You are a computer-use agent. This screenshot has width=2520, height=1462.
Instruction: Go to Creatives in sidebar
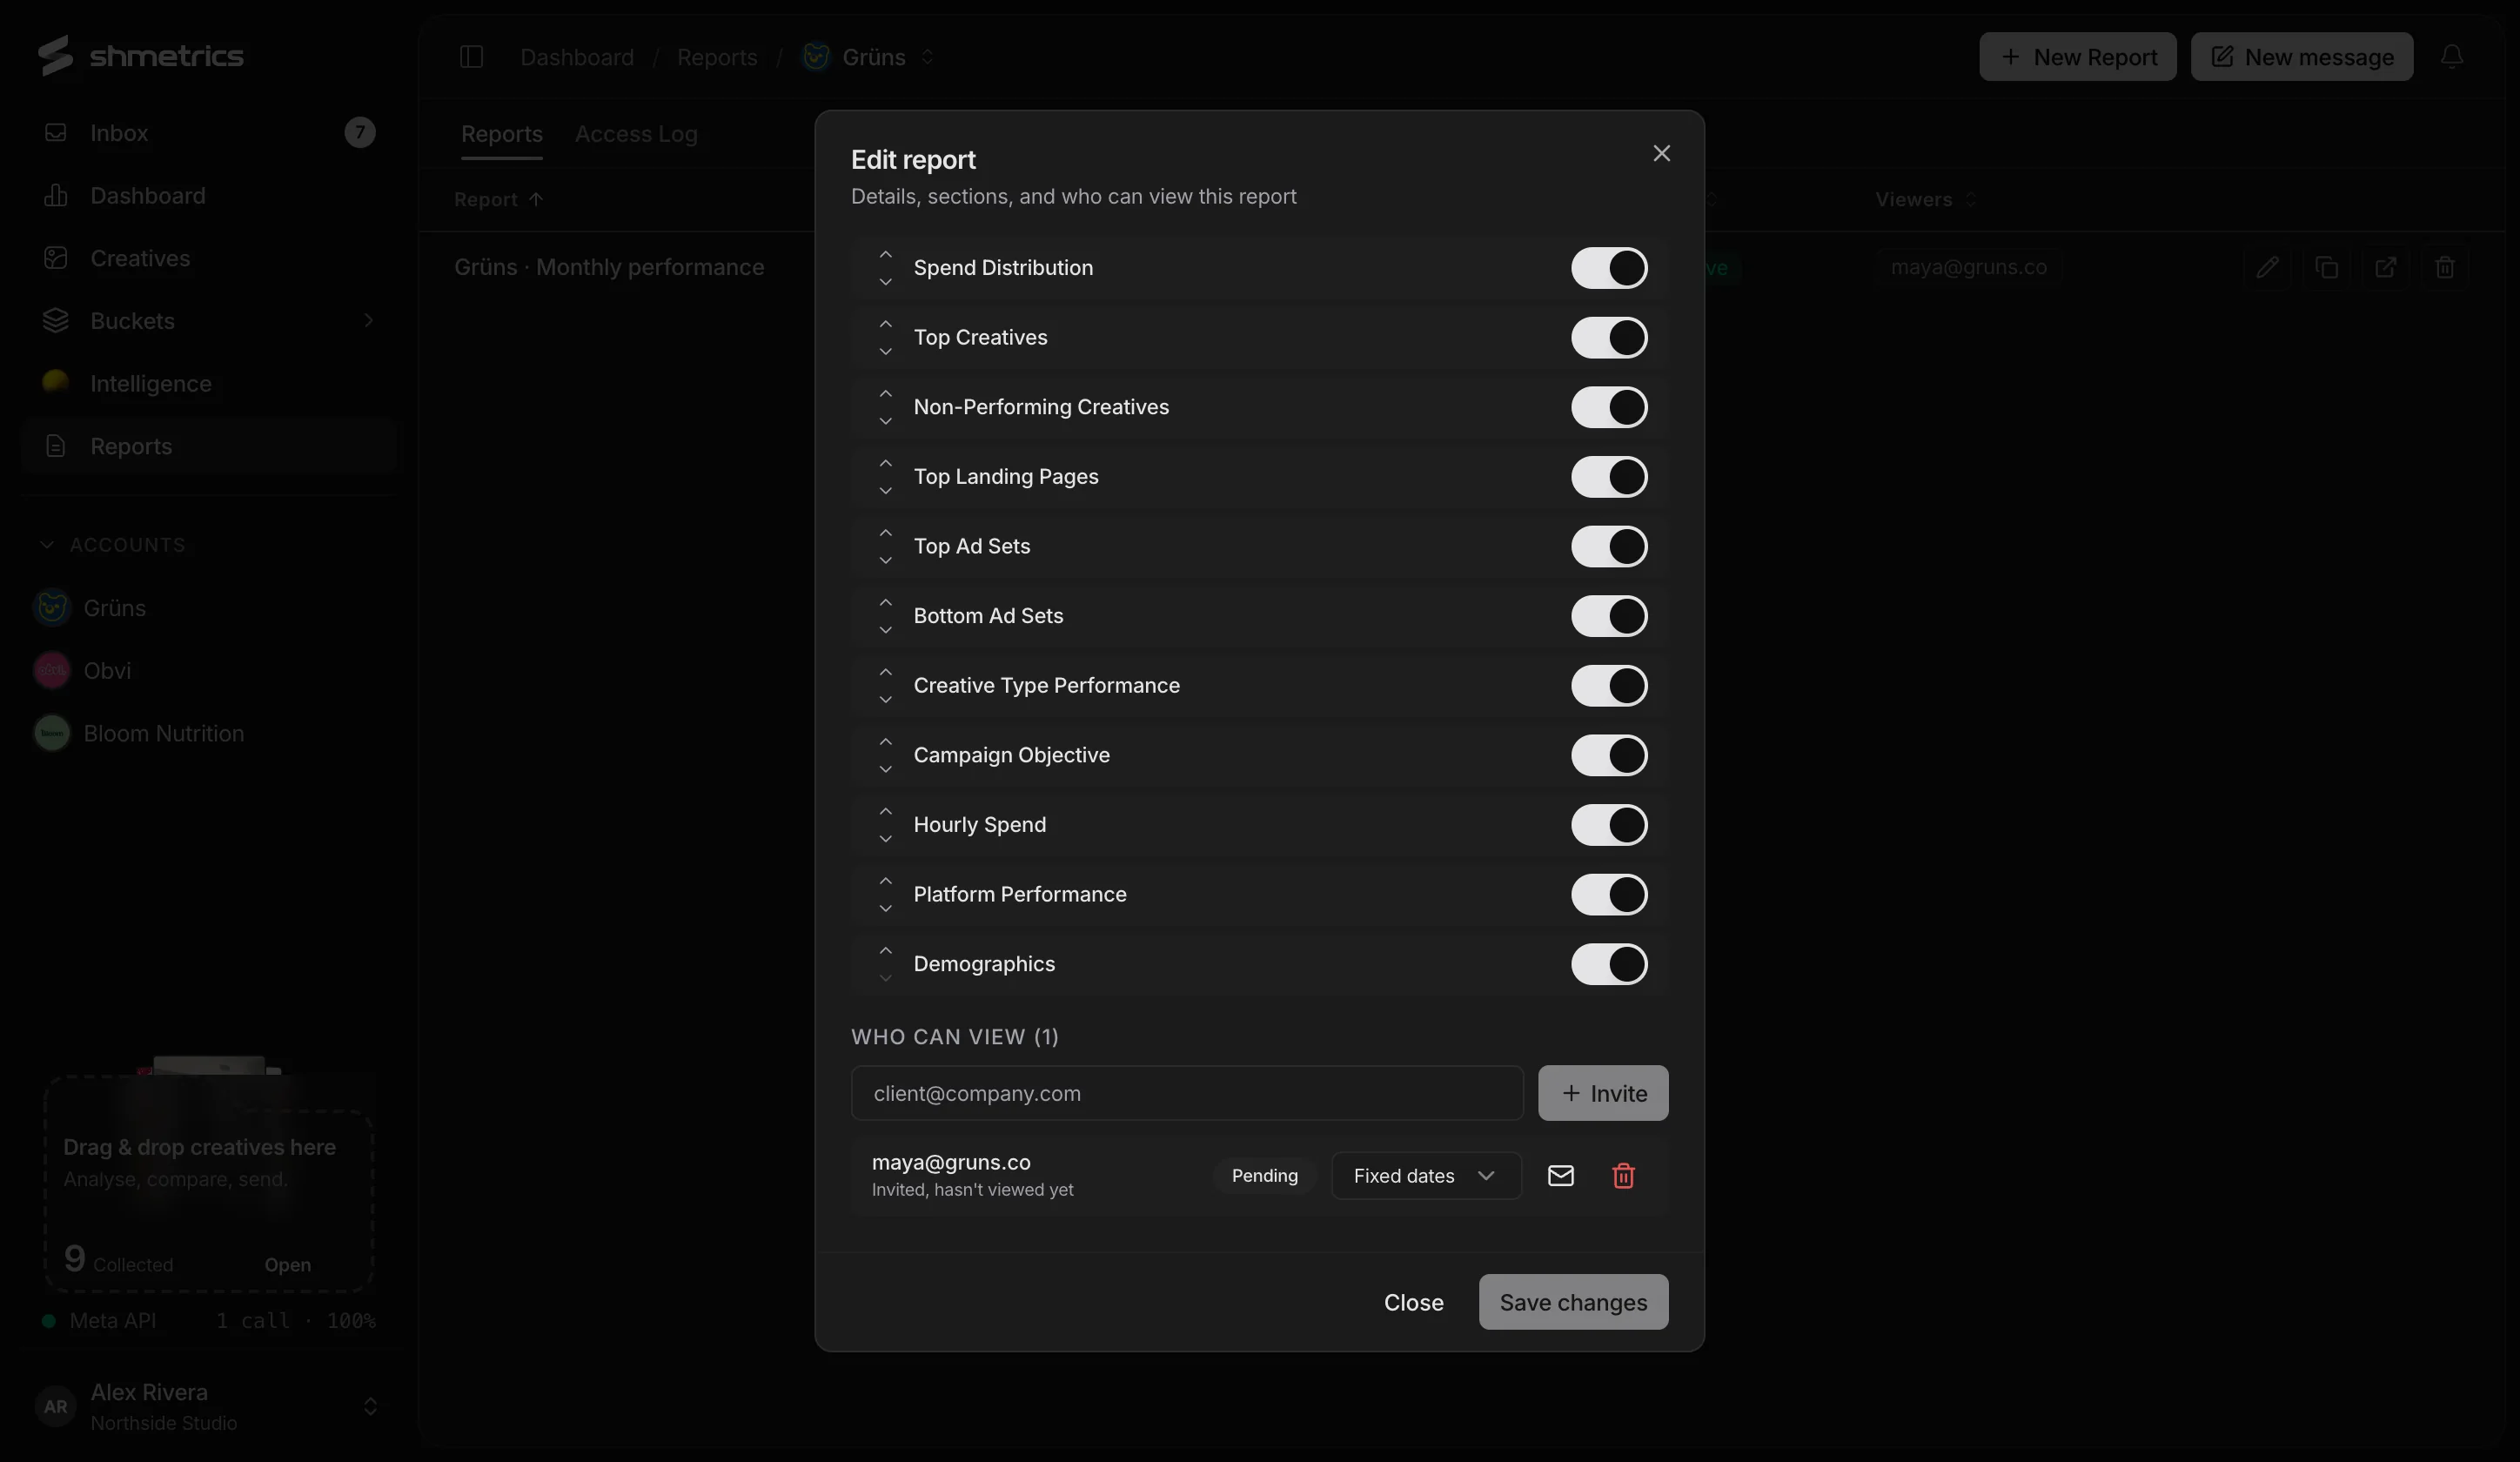click(209, 258)
